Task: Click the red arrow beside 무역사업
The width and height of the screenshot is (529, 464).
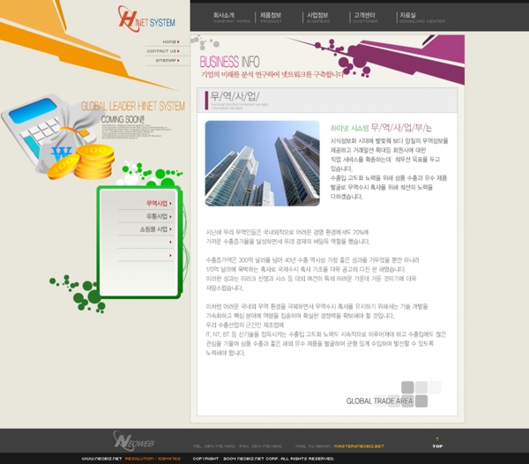Action: [x=170, y=203]
